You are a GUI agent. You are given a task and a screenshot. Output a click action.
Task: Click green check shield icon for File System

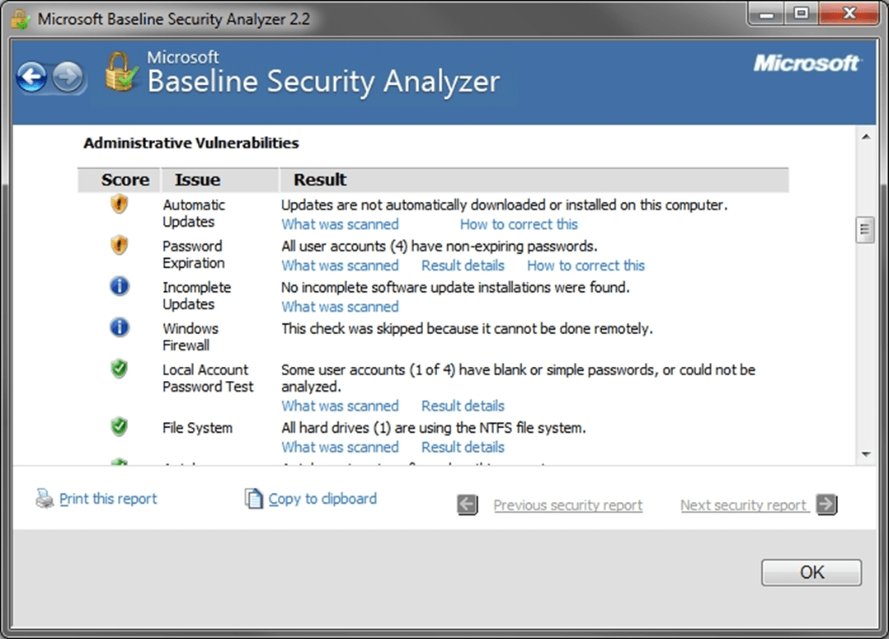click(x=119, y=427)
